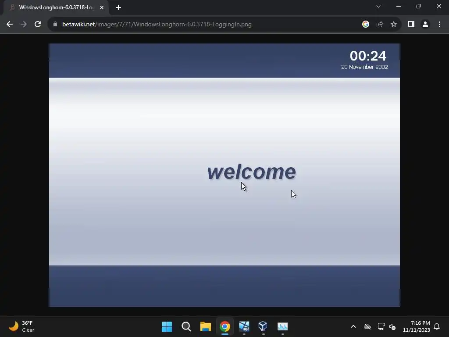Viewport: 449px width, 337px height.
Task: Click the OneDrive cloud tray icon
Action: point(367,326)
